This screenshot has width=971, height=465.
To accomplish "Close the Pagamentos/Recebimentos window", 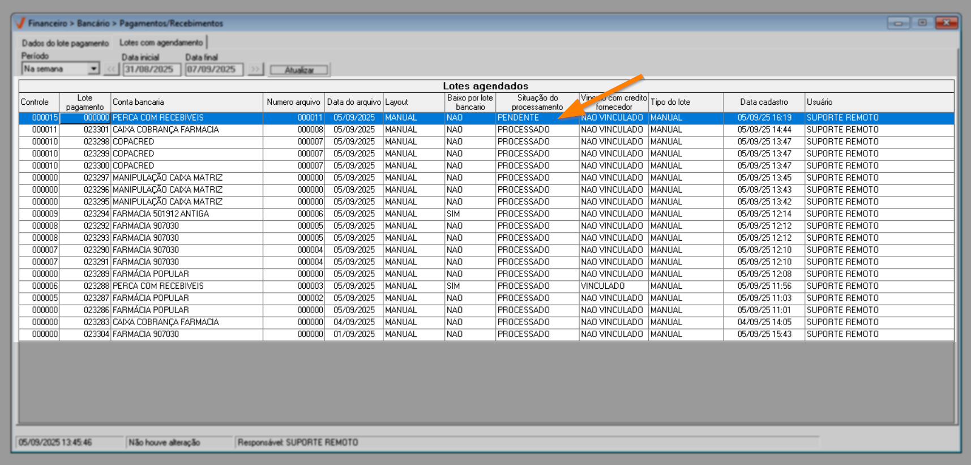I will coord(946,23).
